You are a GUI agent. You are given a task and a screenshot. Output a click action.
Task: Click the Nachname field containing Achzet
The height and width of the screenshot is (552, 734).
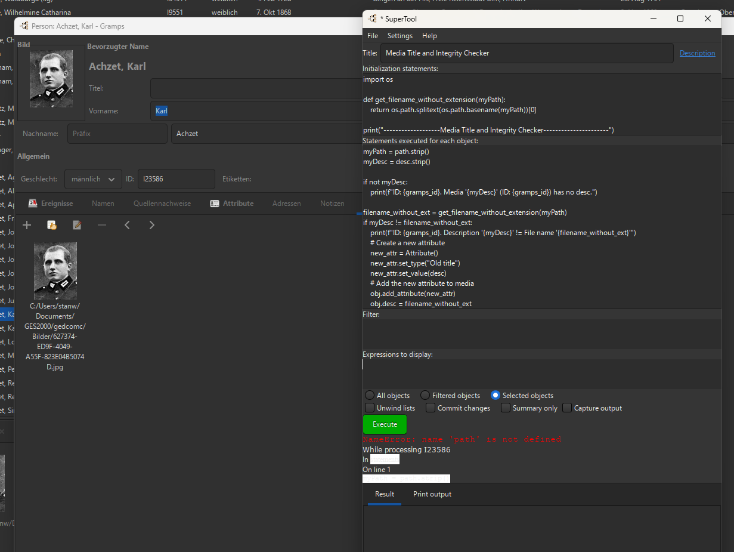point(267,134)
